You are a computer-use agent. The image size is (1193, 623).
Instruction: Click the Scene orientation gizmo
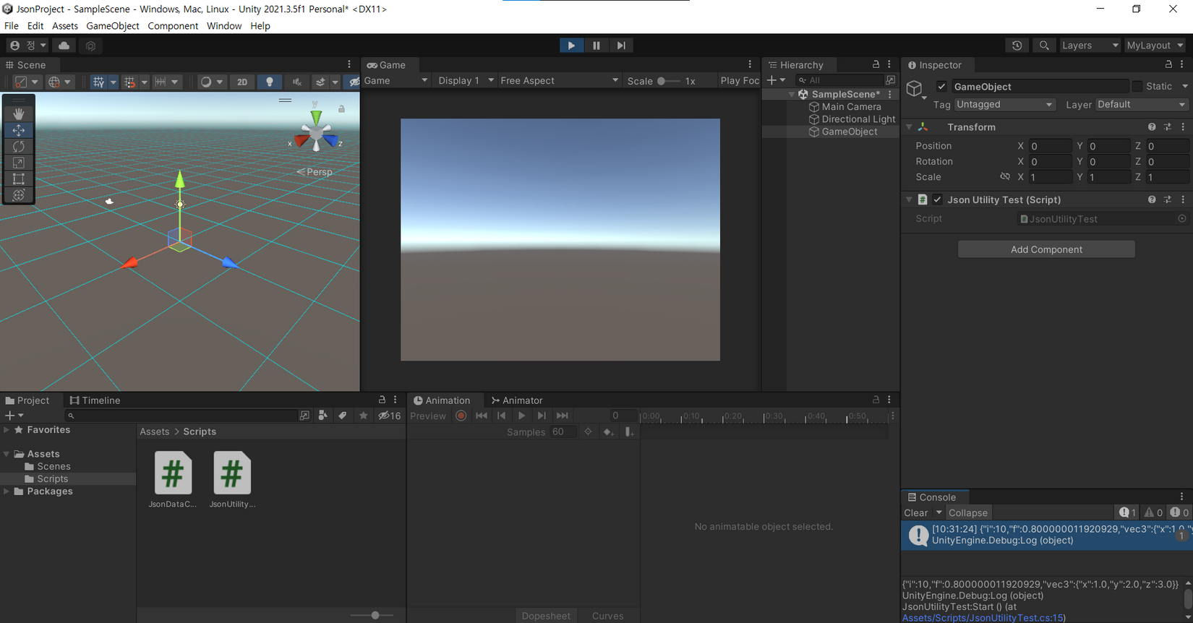click(316, 132)
